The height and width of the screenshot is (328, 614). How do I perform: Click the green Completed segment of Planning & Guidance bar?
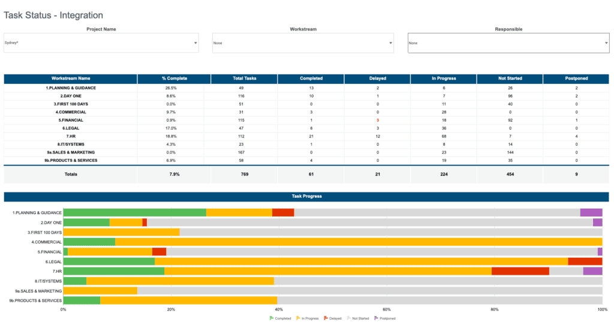(134, 212)
